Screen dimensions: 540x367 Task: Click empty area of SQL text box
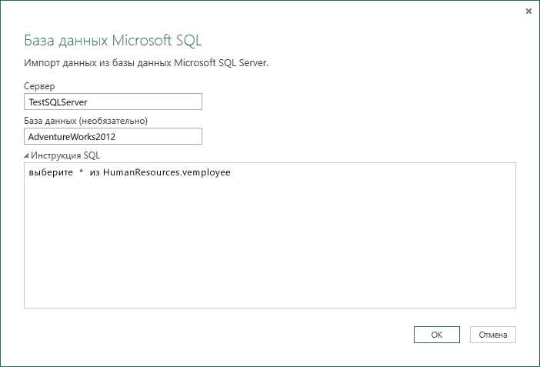pos(270,248)
